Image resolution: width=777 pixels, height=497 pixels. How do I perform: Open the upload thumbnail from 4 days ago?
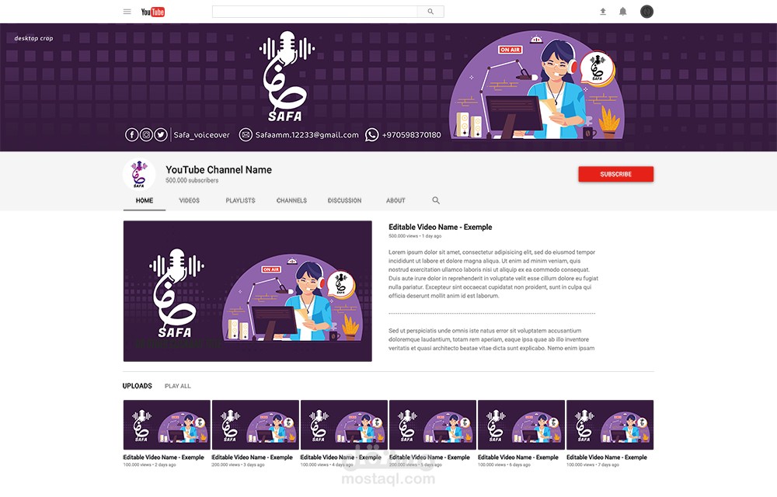[x=344, y=425]
